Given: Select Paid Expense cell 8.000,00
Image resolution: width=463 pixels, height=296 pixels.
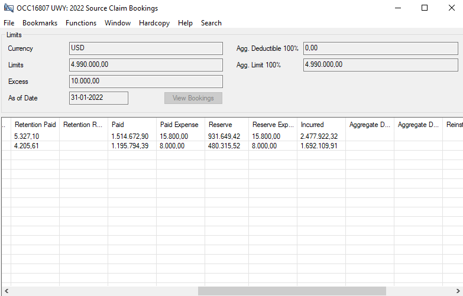Looking at the screenshot, I should click(x=180, y=146).
